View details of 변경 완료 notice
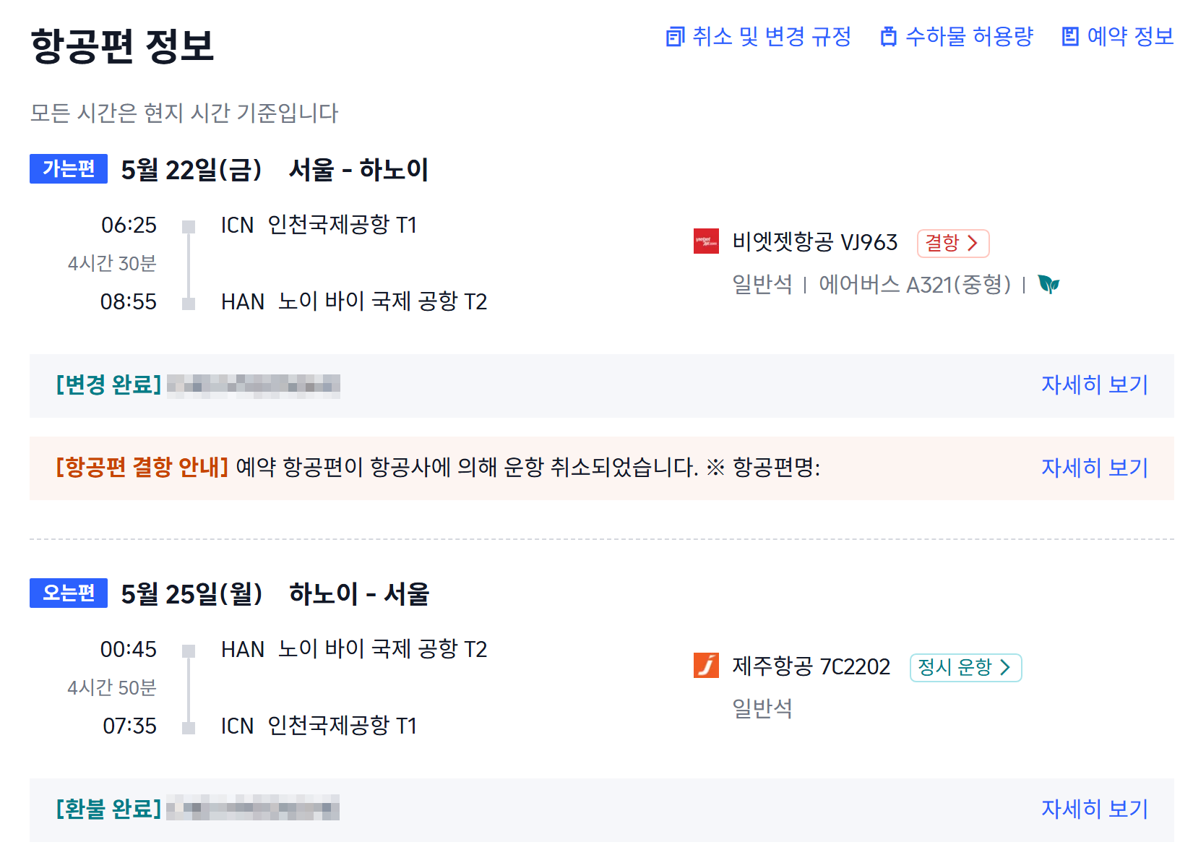Image resolution: width=1193 pixels, height=863 pixels. coord(1094,385)
